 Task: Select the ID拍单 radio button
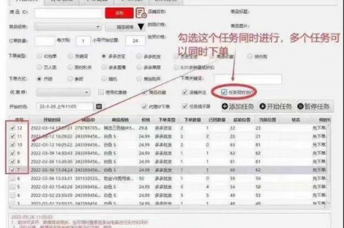[39, 56]
